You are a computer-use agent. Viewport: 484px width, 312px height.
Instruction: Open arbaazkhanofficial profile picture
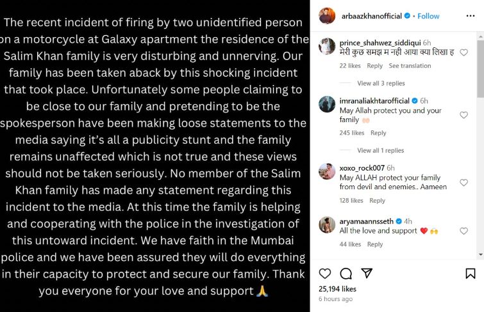(327, 15)
